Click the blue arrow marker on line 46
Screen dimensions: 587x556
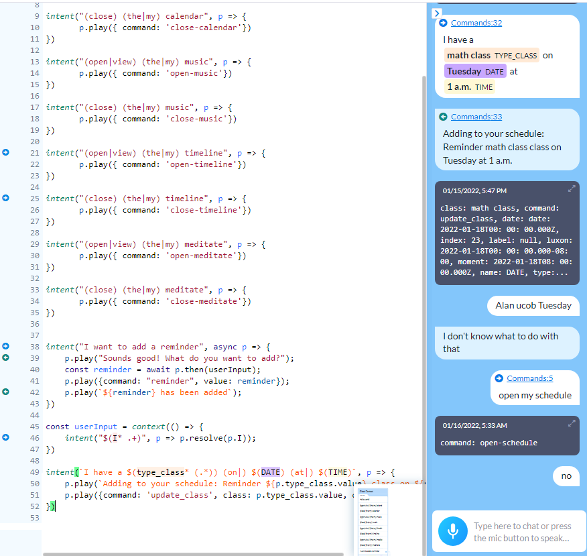[5, 437]
